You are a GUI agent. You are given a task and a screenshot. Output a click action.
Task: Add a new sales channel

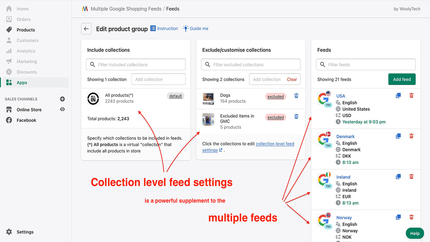tap(62, 99)
